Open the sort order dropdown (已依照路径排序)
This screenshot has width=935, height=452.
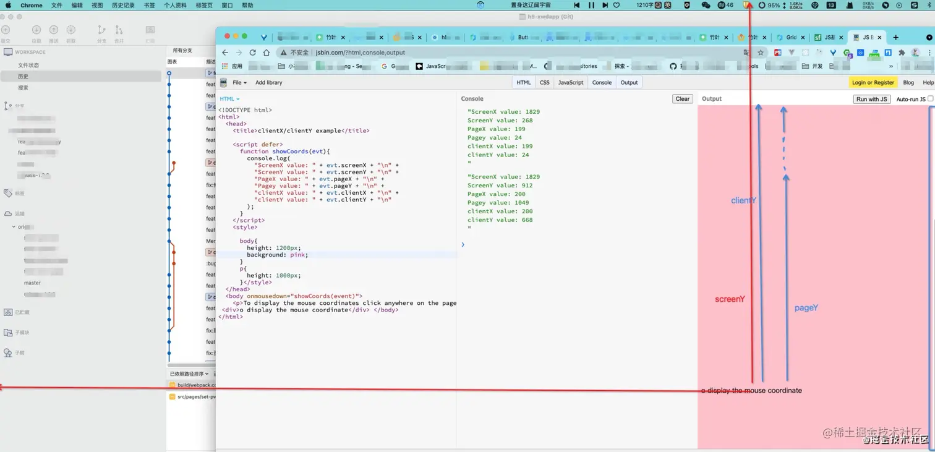pos(189,373)
